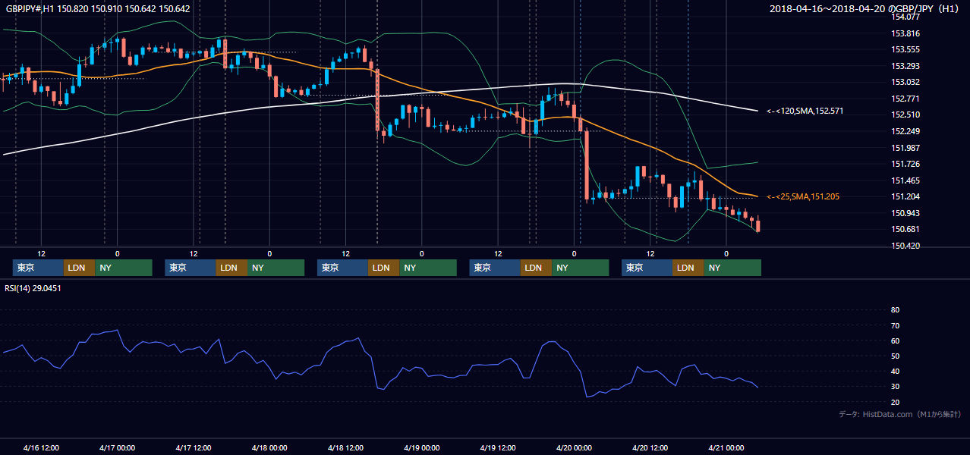The height and width of the screenshot is (455, 970).
Task: Click the 120 SMA label reading 152.571
Action: tap(805, 111)
